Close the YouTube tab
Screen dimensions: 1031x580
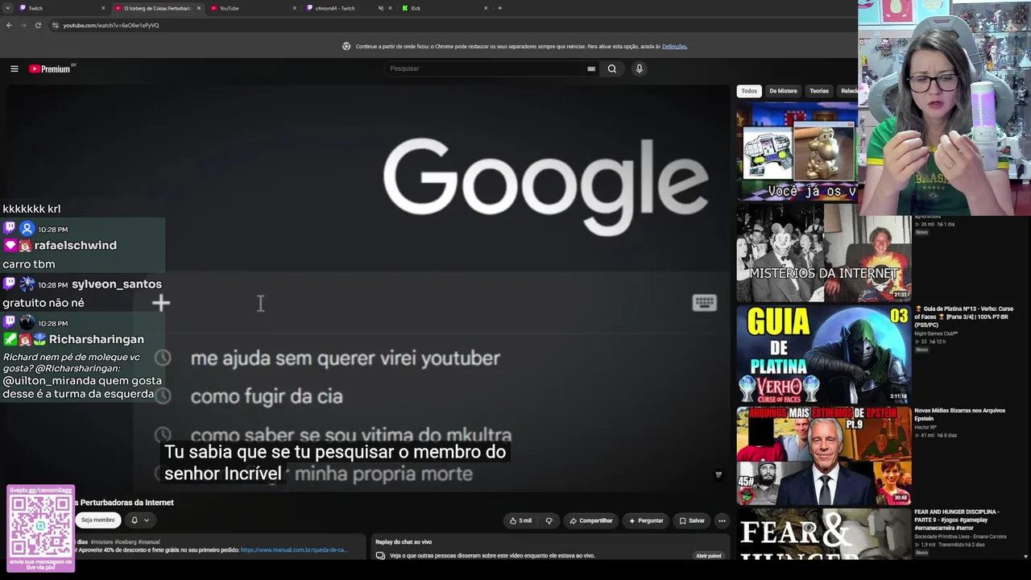point(294,8)
